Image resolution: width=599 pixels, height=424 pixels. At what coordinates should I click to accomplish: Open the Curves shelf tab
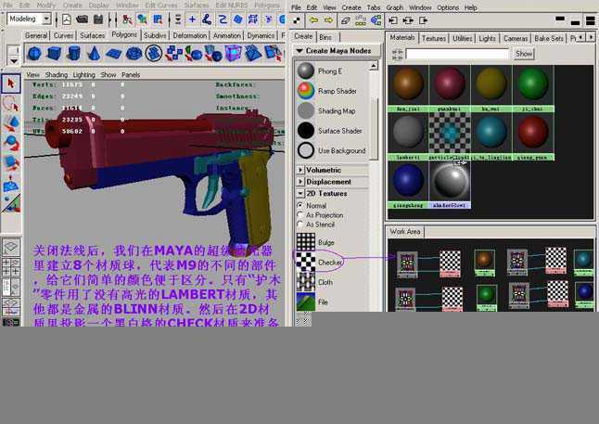pyautogui.click(x=63, y=35)
